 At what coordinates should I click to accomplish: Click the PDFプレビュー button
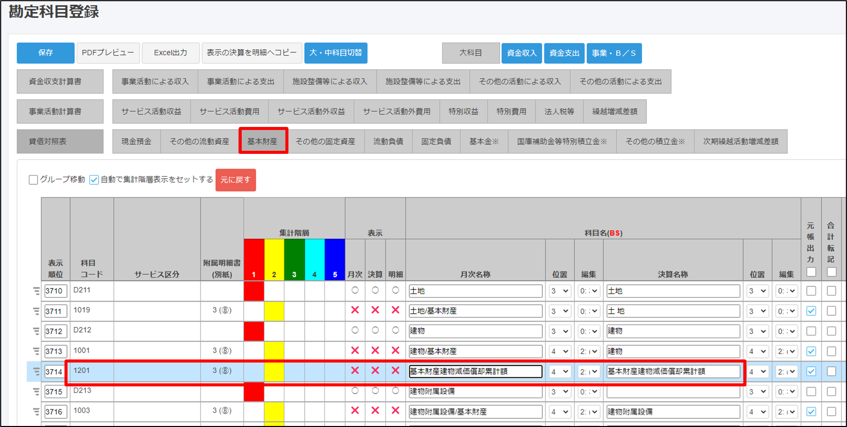coord(108,53)
